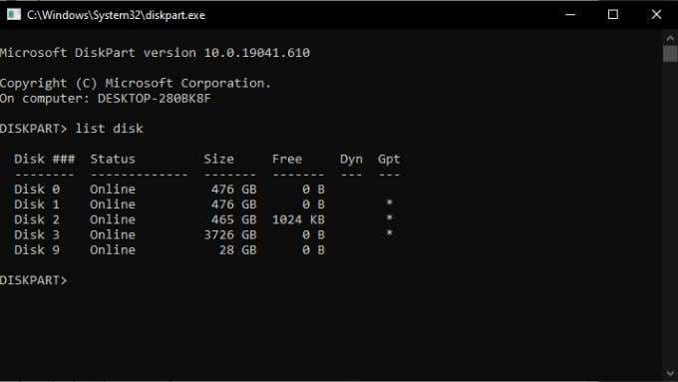
Task: Click the 'list disk' command text
Action: 109,129
